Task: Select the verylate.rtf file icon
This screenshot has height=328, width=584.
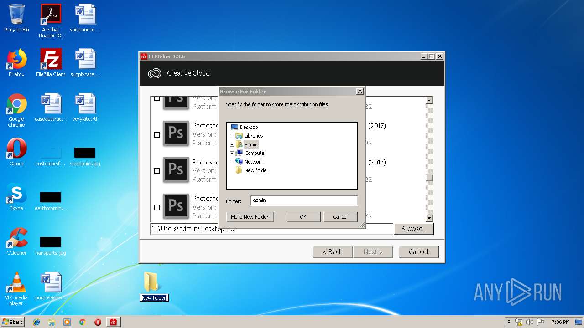Action: click(85, 108)
